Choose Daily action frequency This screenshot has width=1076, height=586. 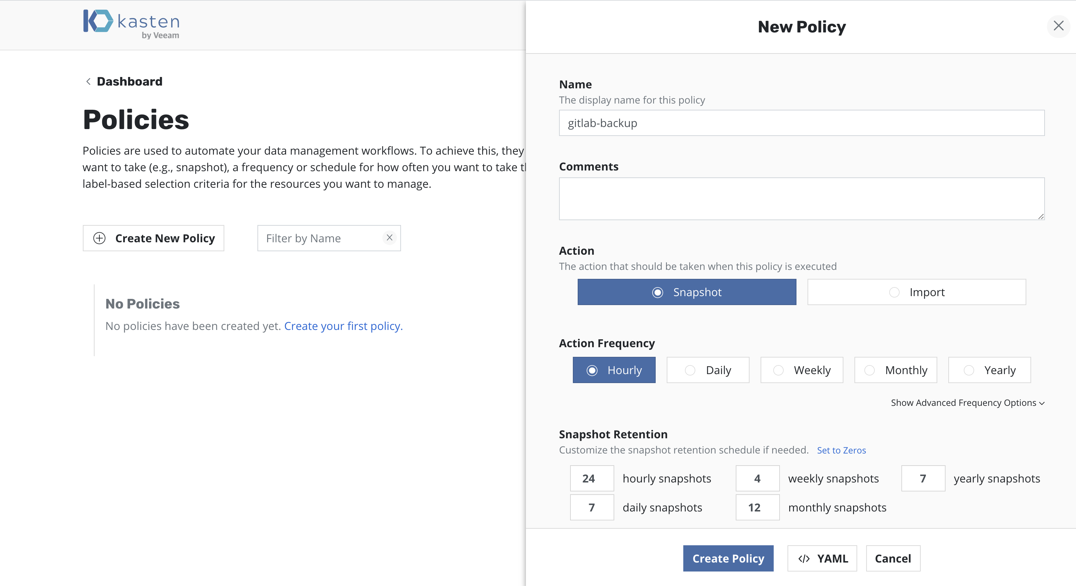(708, 370)
